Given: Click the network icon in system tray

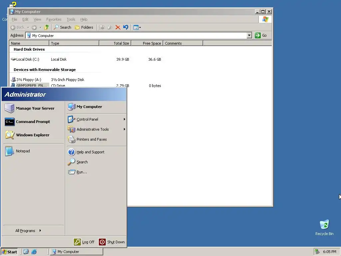Looking at the screenshot, I should pyautogui.click(x=317, y=252).
